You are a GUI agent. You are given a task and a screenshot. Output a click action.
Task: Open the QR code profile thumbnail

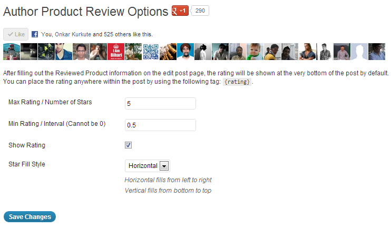pyautogui.click(x=151, y=52)
